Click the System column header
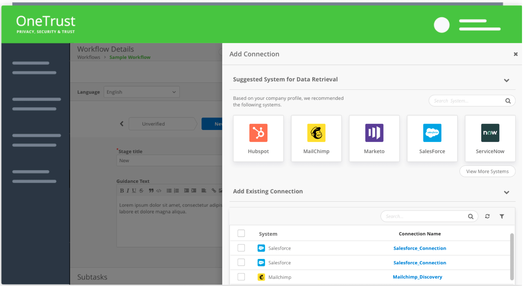This screenshot has height=286, width=523. (x=268, y=234)
